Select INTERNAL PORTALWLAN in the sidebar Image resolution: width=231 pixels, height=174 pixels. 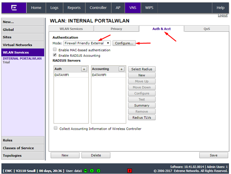pyautogui.click(x=22, y=58)
